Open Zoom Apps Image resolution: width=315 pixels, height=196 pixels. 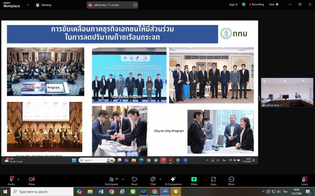point(213,180)
